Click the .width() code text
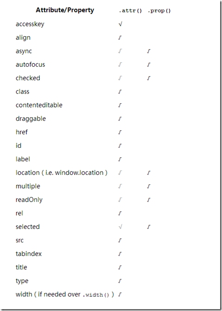The width and height of the screenshot is (222, 311). [96, 295]
